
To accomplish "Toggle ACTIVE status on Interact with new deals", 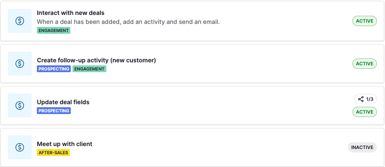I will point(364,21).
